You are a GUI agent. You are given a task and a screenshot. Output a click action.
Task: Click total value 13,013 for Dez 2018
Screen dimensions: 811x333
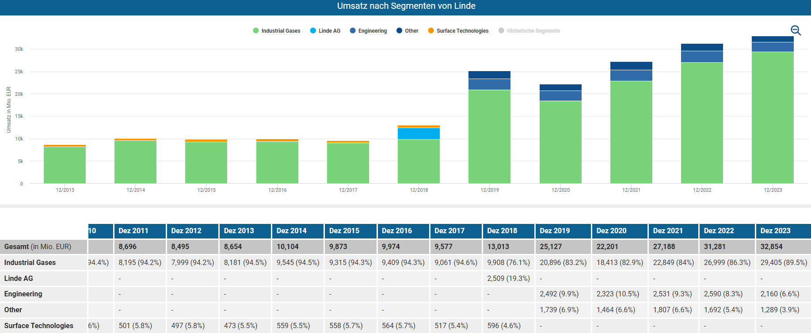click(x=498, y=247)
